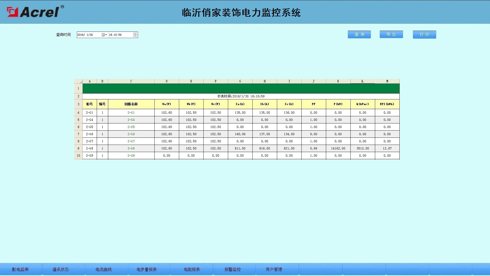490x276 pixels.
Task: Click the Acrel logo
Action: [35, 11]
